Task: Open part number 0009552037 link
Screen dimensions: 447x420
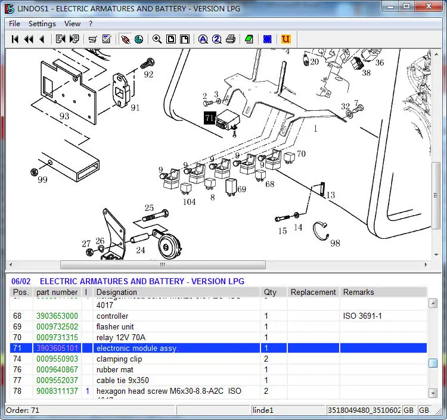Action: coord(57,381)
